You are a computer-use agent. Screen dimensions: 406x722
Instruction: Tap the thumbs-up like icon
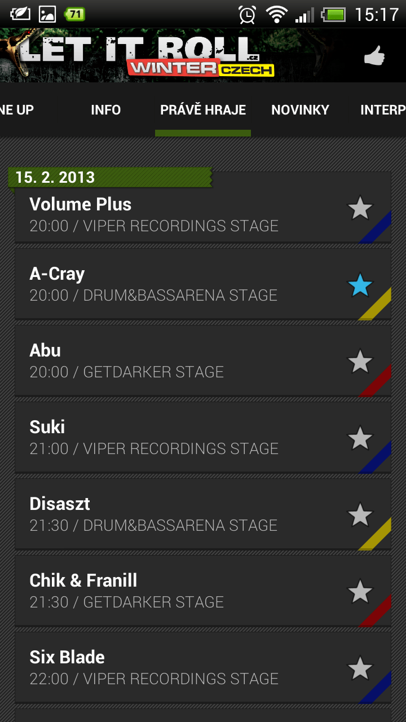tap(374, 56)
